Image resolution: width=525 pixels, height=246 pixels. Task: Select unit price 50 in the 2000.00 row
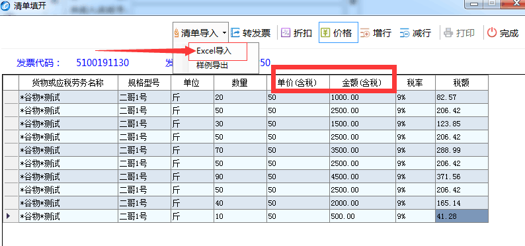298,203
